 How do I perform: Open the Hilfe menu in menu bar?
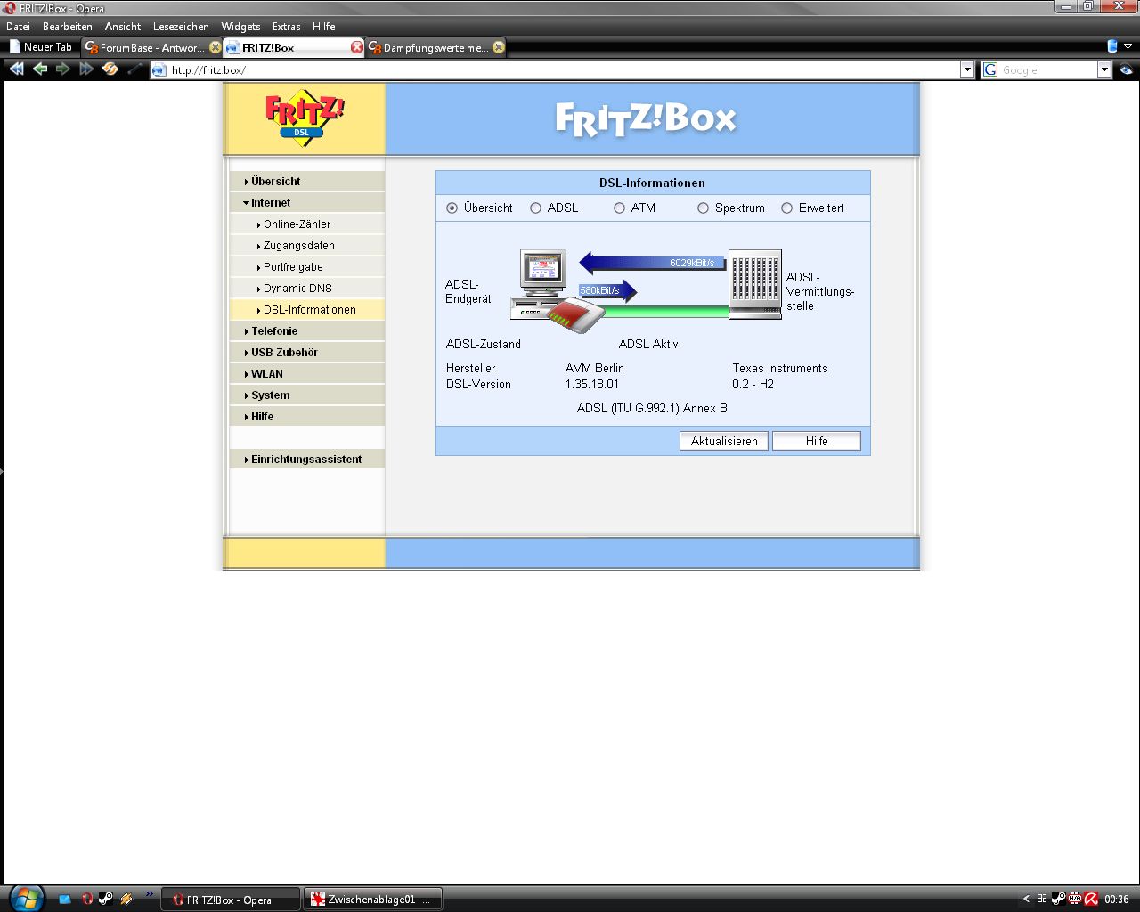[323, 27]
